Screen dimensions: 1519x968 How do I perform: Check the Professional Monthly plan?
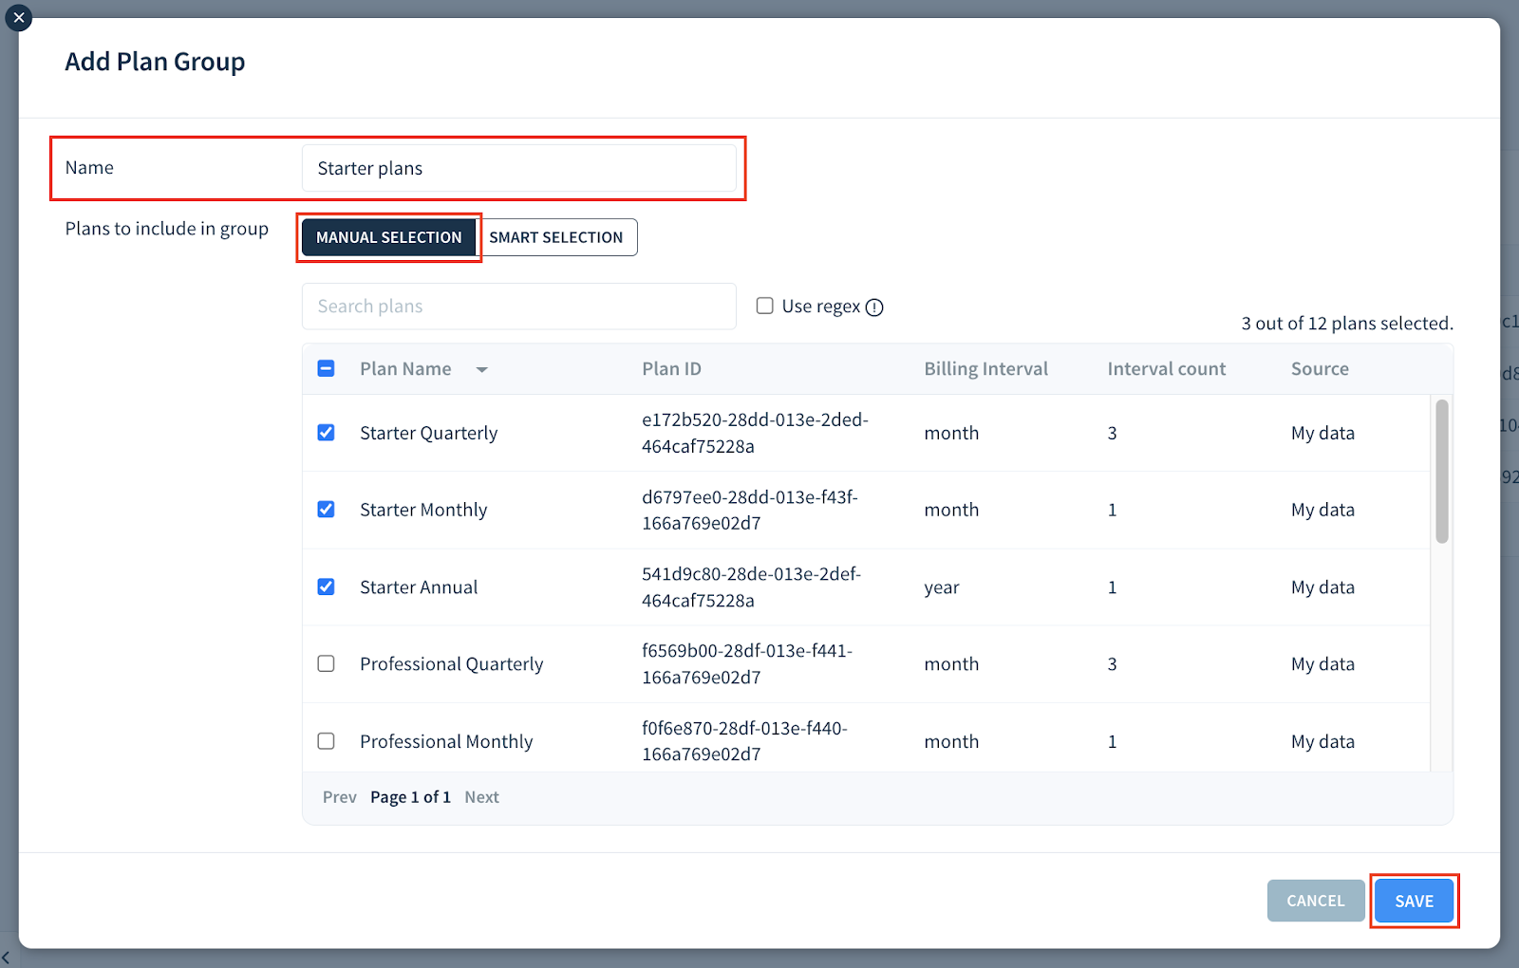click(326, 740)
